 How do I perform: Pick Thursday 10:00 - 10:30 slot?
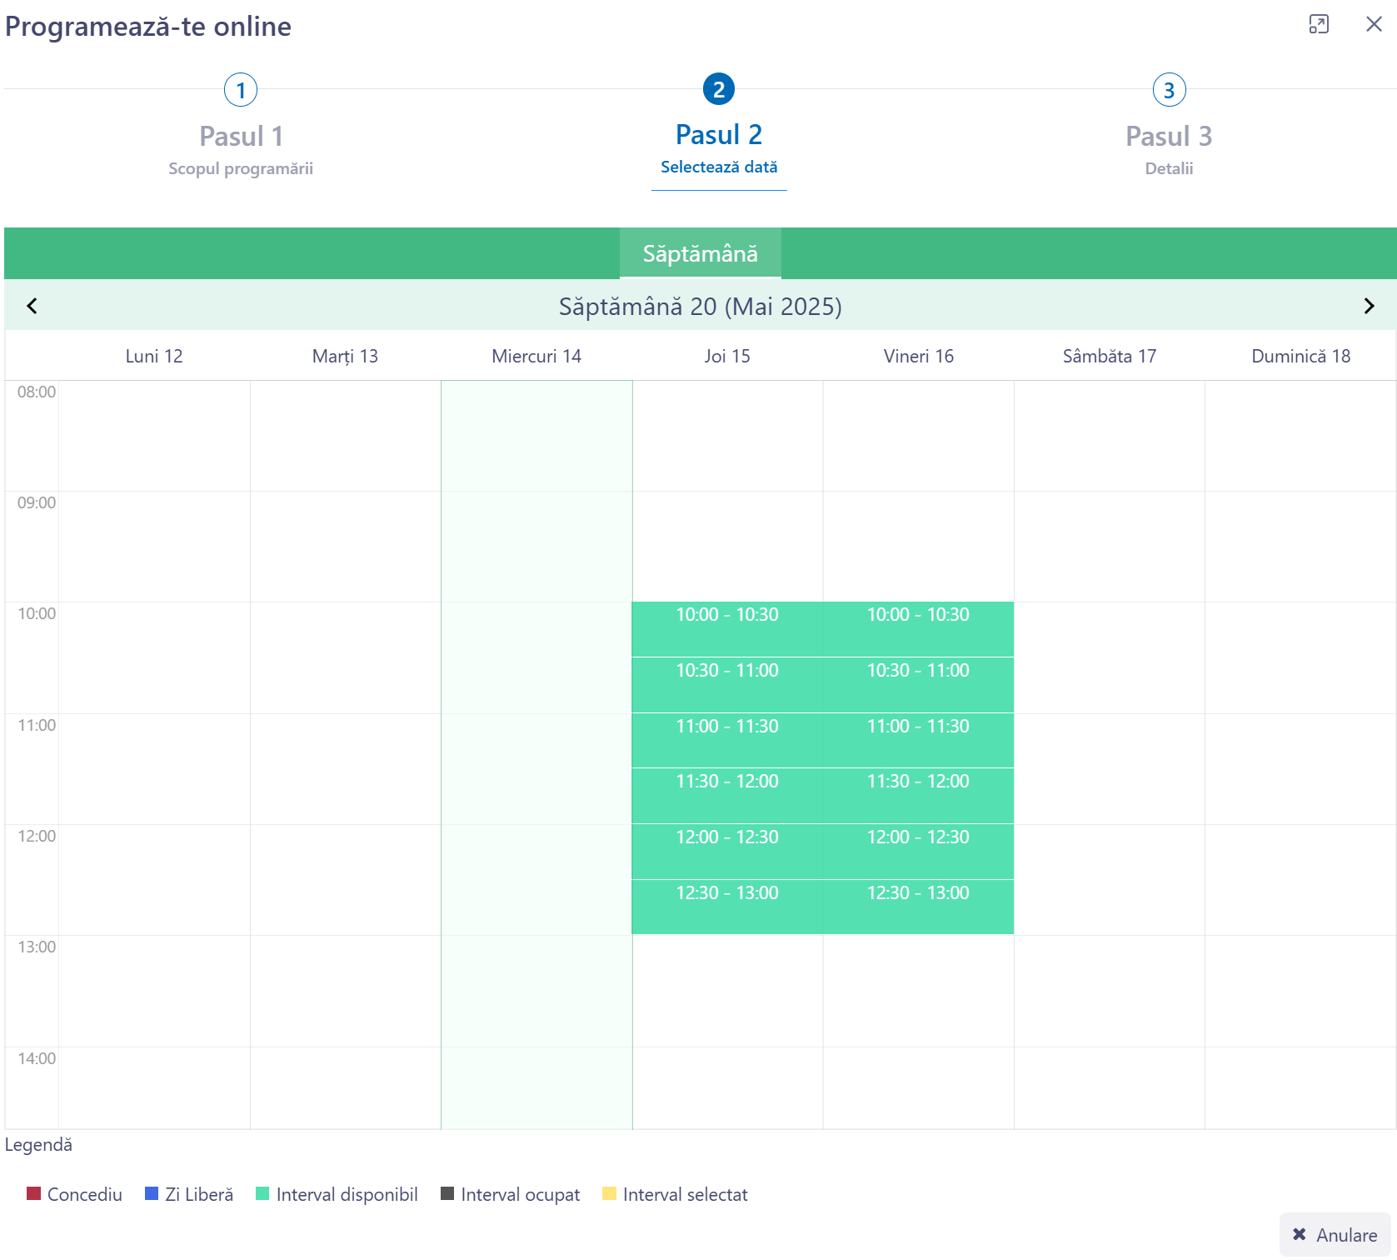tap(726, 628)
